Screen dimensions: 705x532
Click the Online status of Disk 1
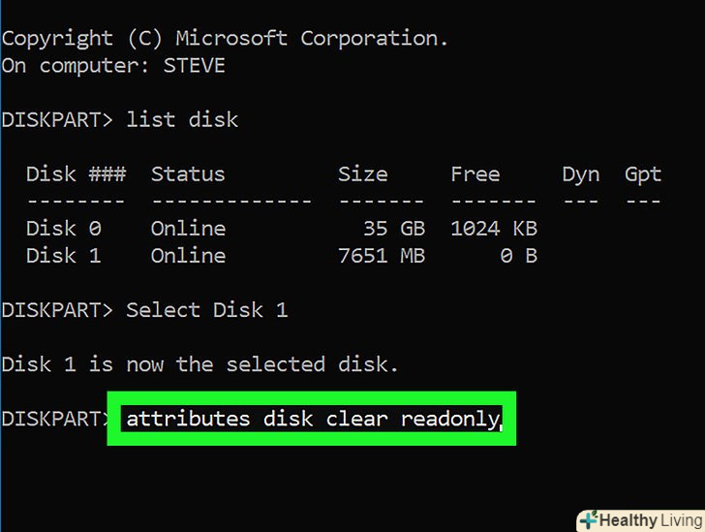(188, 256)
